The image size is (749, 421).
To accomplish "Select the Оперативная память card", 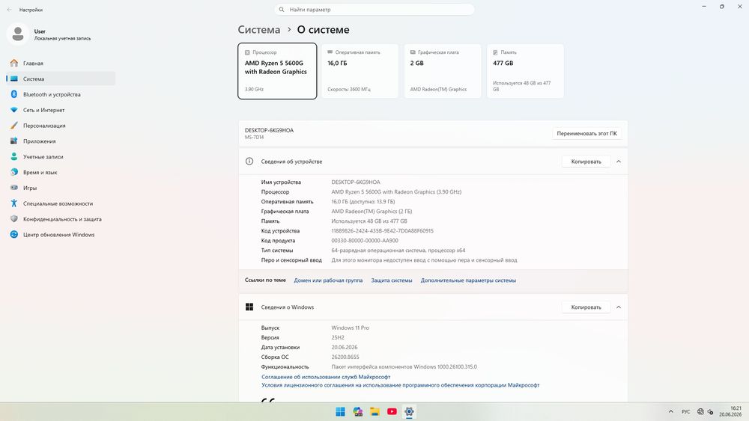I will [x=360, y=71].
